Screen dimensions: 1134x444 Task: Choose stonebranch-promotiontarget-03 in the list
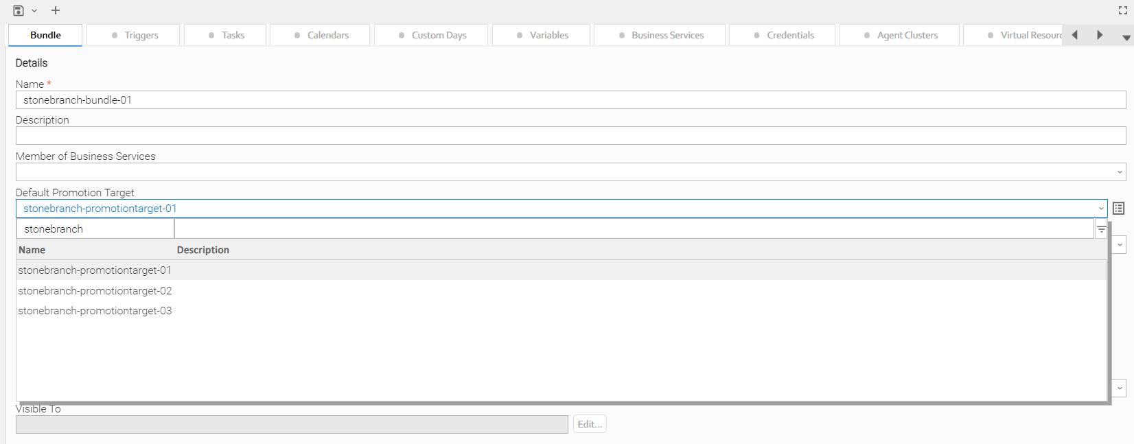point(95,311)
